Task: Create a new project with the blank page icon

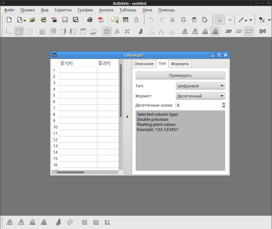Action: 9,20
